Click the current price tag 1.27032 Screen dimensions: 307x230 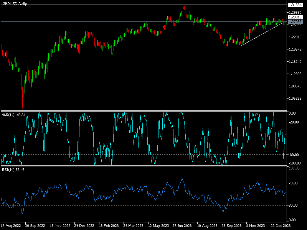(295, 22)
